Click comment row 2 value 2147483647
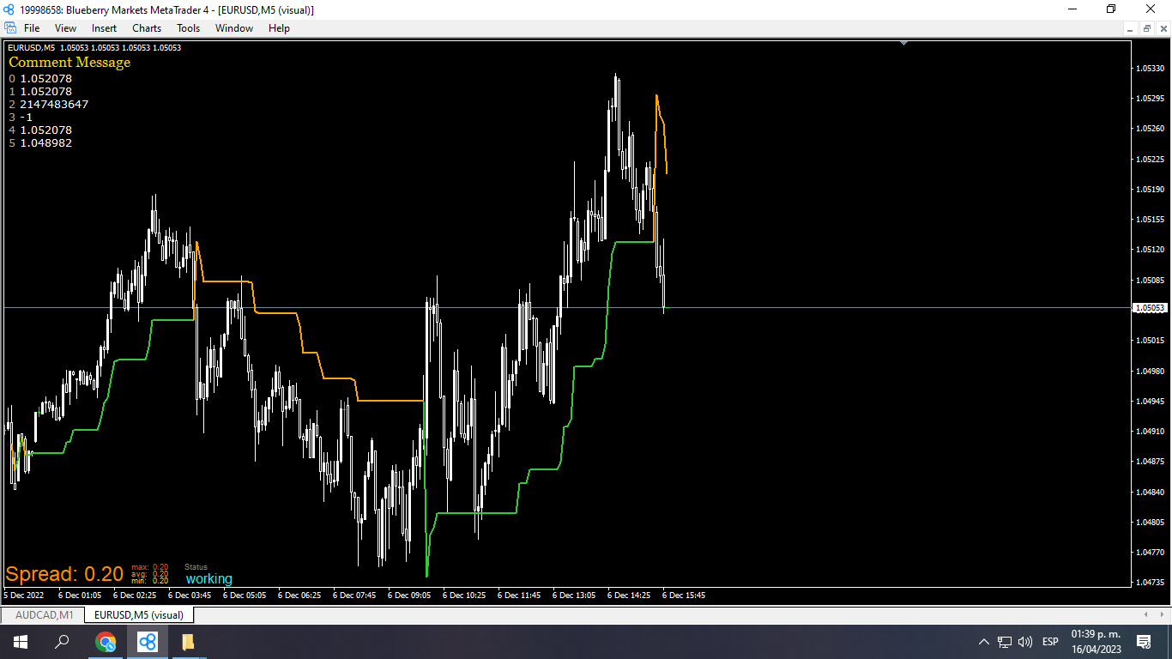This screenshot has height=659, width=1172. pos(54,105)
